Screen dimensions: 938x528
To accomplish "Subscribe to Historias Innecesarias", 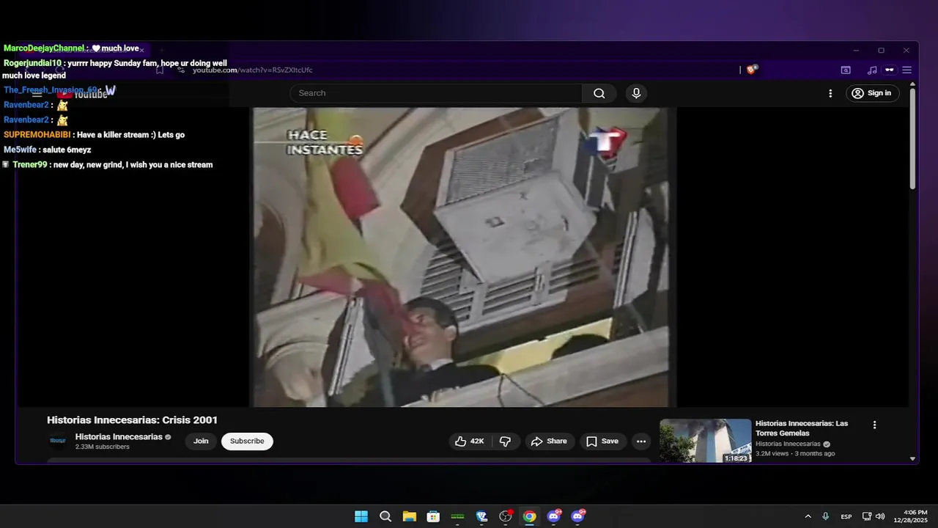I will (247, 441).
